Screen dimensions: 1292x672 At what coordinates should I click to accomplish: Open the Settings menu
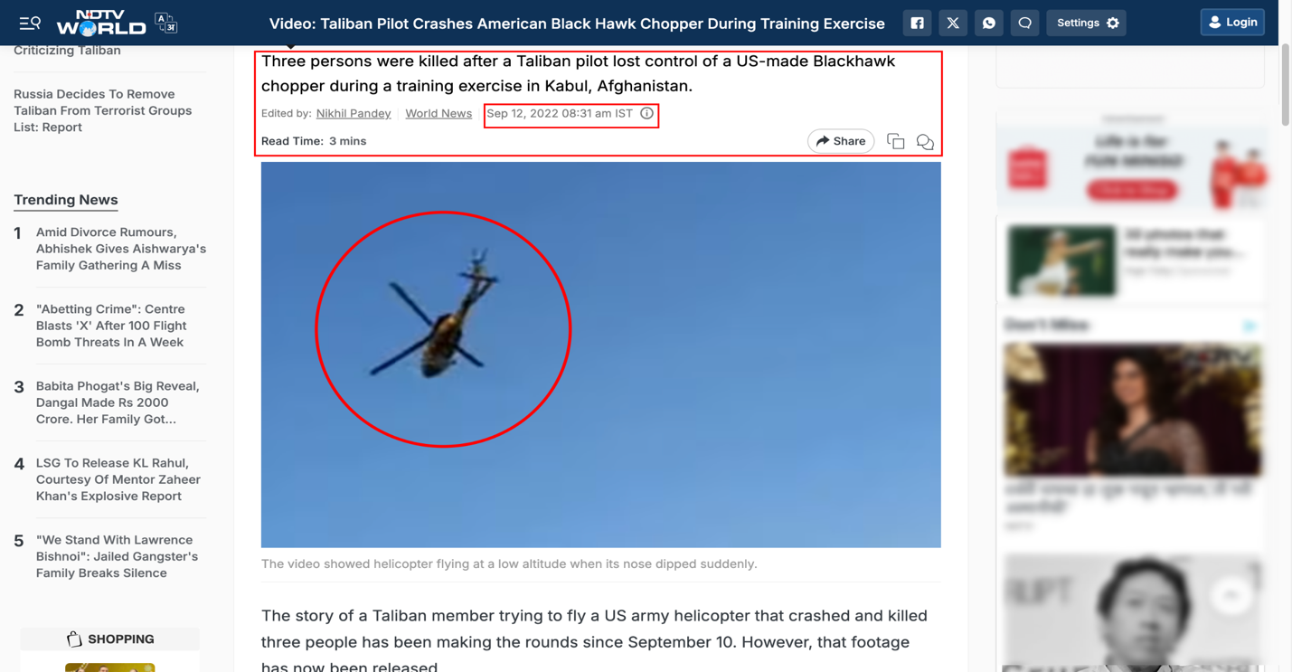[1087, 23]
